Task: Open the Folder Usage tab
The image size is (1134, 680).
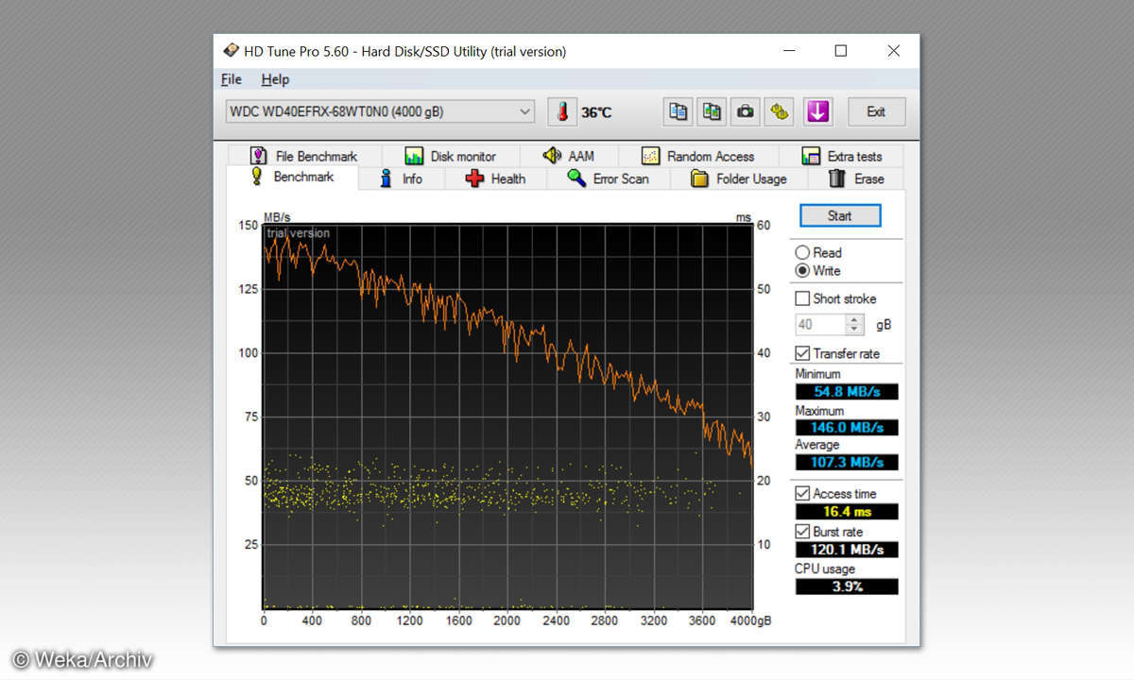Action: (739, 178)
